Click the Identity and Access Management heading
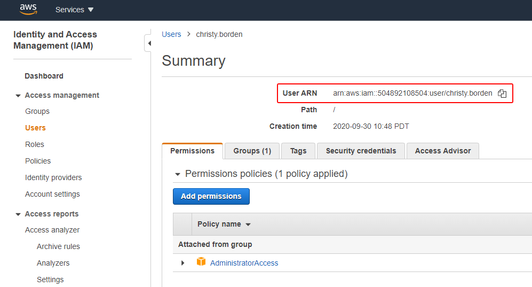Screen dimensions: 532x287 click(55, 40)
